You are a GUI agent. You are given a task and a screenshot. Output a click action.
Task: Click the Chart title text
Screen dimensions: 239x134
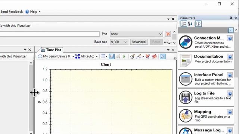[x=106, y=64]
